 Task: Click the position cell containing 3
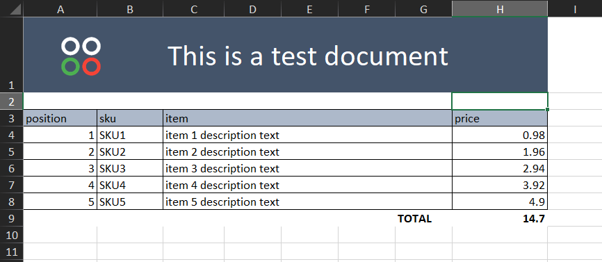(60, 168)
